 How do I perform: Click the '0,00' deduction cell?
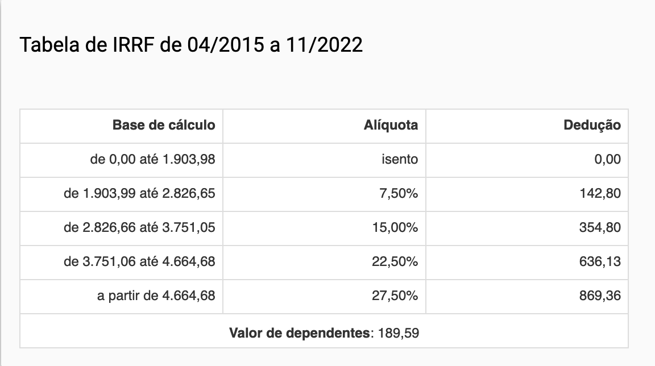[x=607, y=159]
